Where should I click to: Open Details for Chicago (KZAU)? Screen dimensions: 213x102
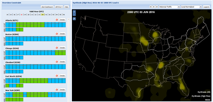tap(62, 48)
